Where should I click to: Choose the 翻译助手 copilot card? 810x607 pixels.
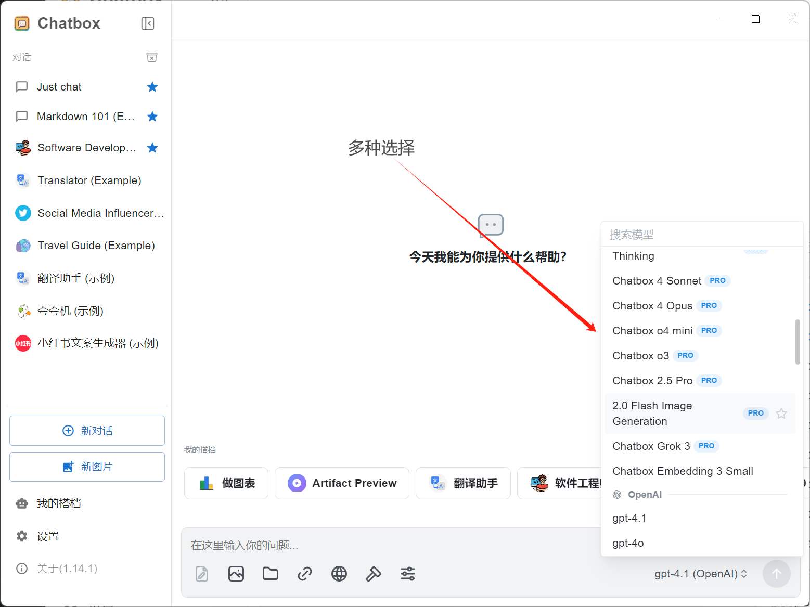click(463, 483)
